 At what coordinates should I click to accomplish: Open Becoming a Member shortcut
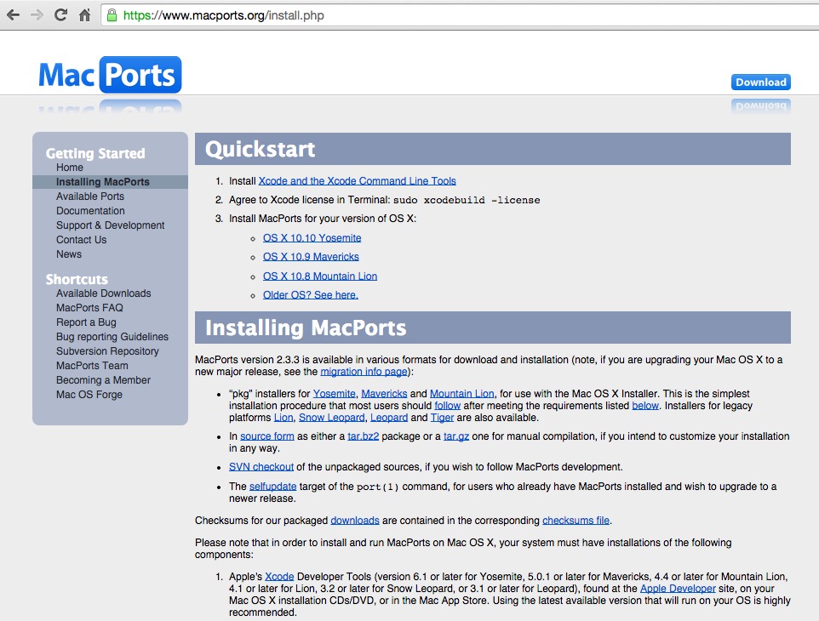coord(103,380)
